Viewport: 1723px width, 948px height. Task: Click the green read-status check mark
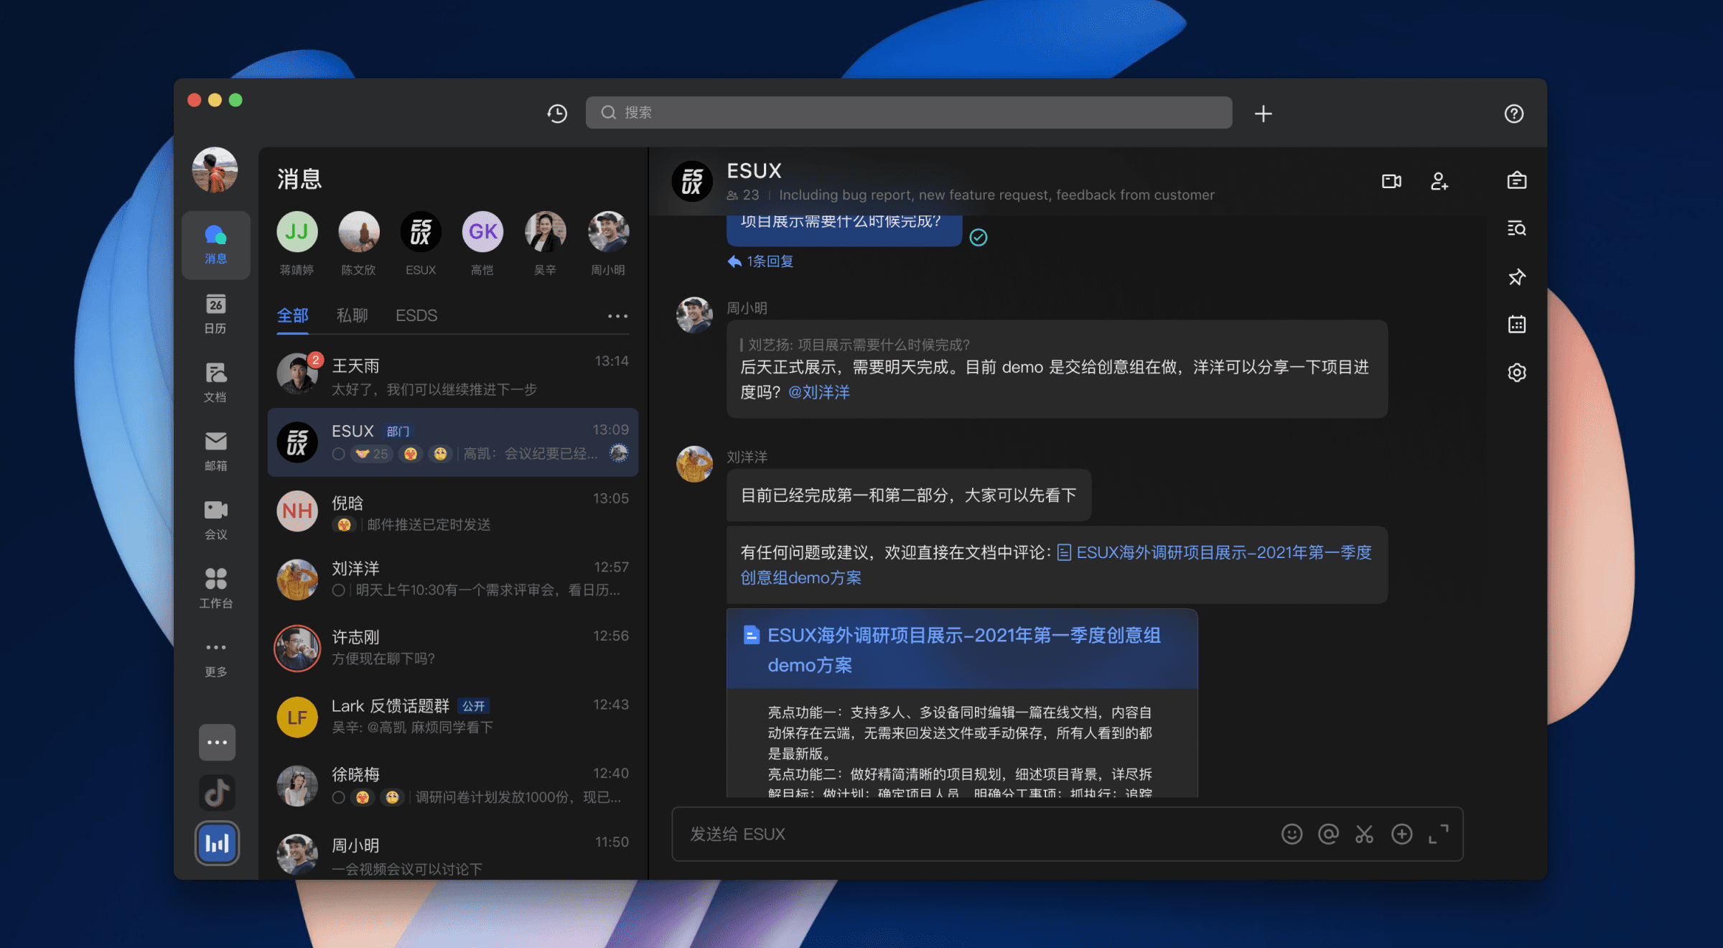[979, 238]
